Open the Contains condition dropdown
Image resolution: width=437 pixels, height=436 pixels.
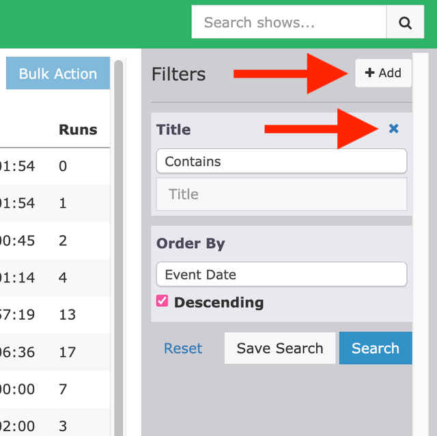tap(281, 161)
